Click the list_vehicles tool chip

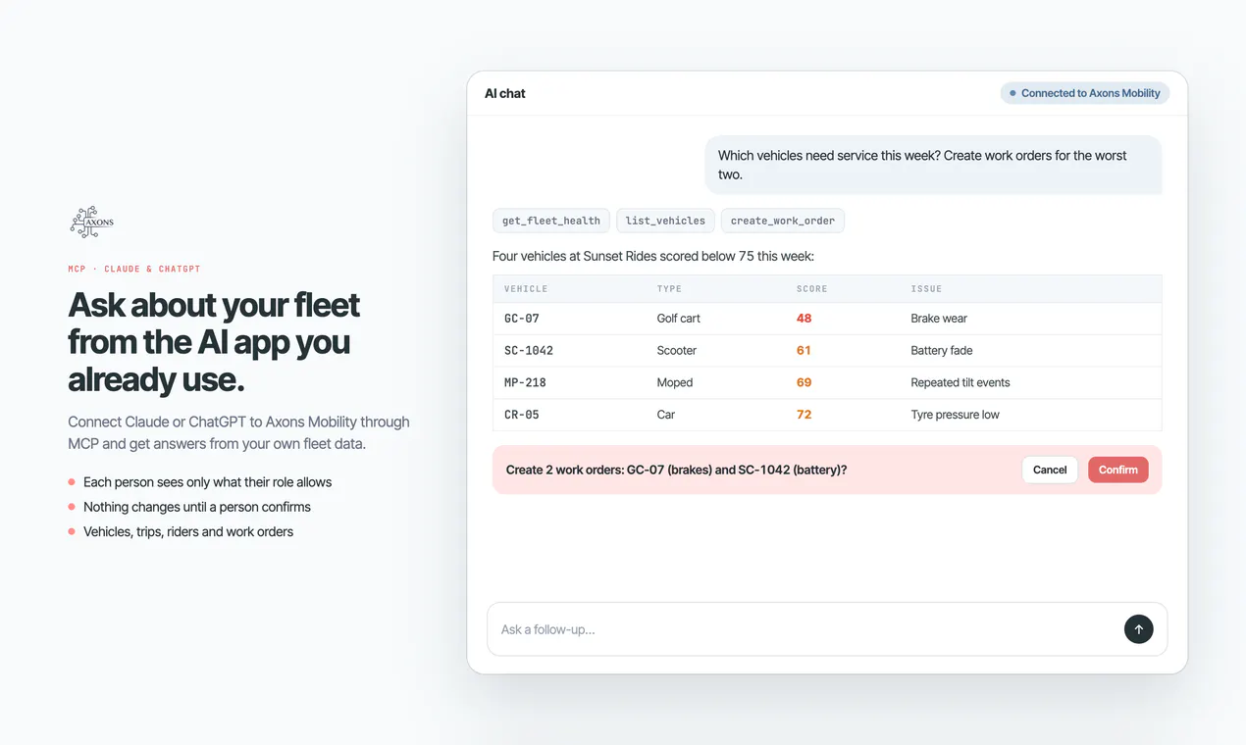pos(665,221)
